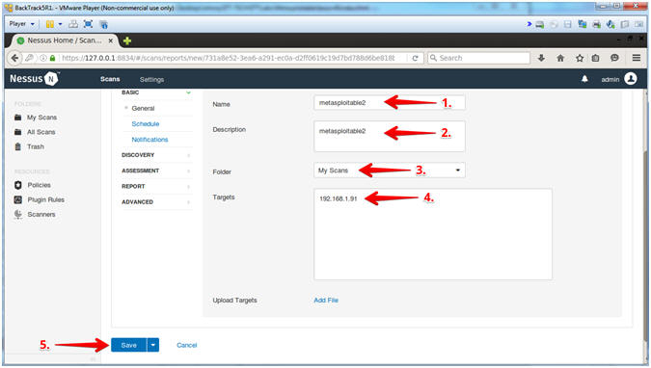Click the browser Search box
This screenshot has height=368, width=651.
478,58
